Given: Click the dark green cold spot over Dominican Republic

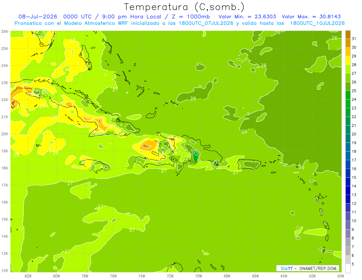Looking at the screenshot, I should coord(195,157).
